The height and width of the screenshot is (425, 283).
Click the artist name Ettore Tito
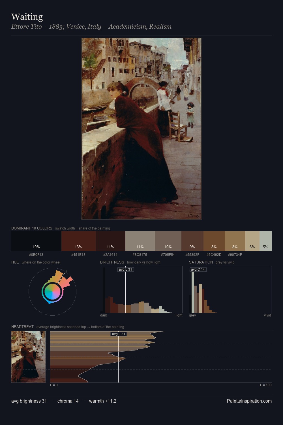coord(26,27)
